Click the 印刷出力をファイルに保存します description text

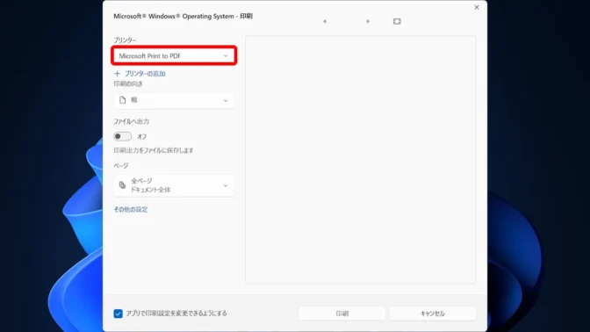(x=154, y=150)
